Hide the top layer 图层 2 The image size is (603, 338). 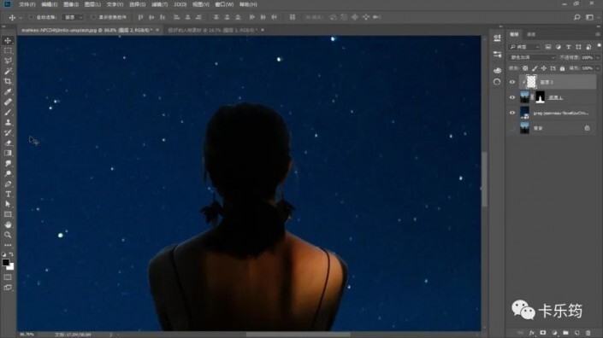(512, 82)
